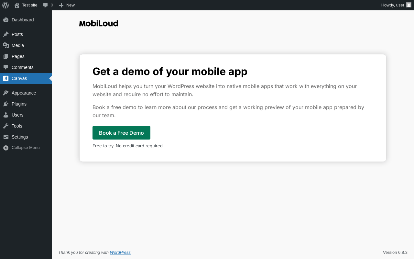
Task: Click the WordPress logo icon
Action: [5, 5]
